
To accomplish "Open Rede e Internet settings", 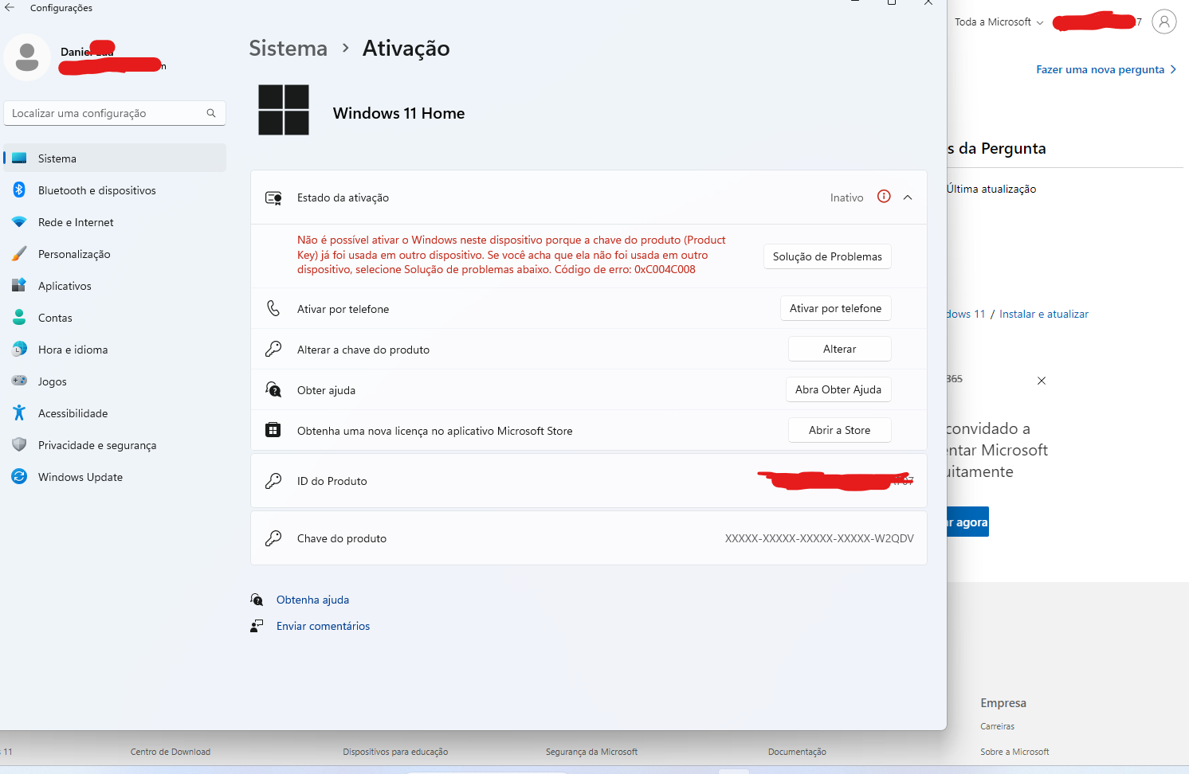I will pyautogui.click(x=115, y=222).
